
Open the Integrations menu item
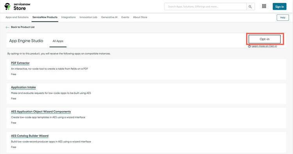68,17
